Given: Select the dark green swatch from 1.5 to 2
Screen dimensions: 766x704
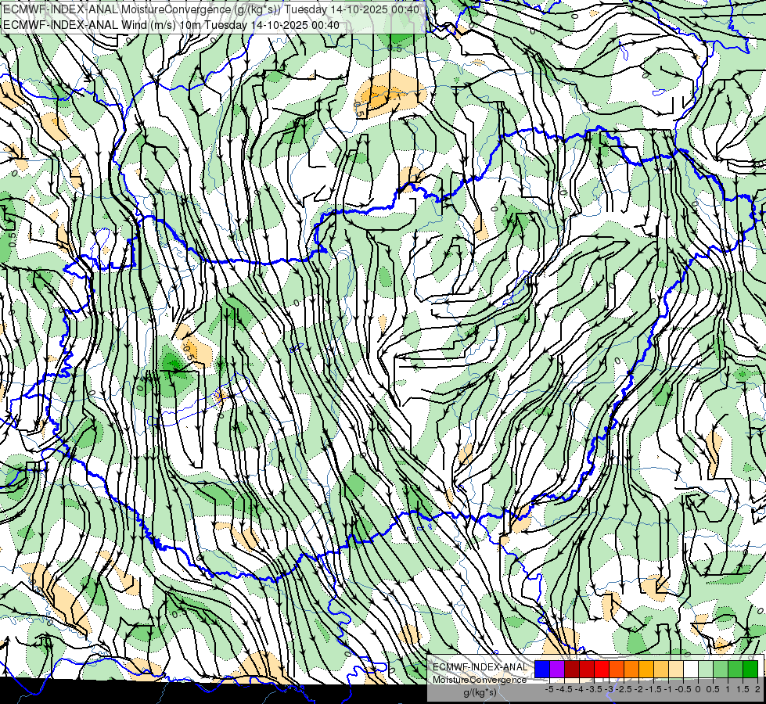Looking at the screenshot, I should [750, 669].
